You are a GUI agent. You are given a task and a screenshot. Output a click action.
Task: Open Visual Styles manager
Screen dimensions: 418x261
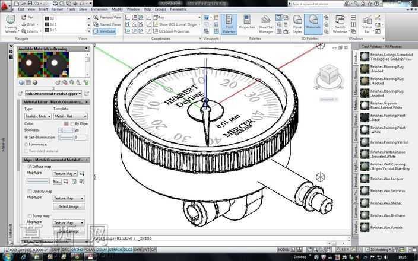pyautogui.click(x=297, y=24)
